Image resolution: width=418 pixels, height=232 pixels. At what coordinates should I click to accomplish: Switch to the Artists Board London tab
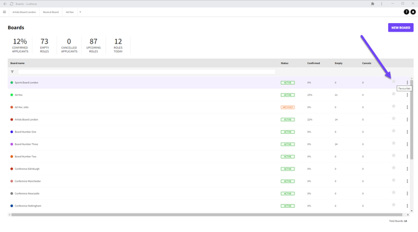coord(24,12)
